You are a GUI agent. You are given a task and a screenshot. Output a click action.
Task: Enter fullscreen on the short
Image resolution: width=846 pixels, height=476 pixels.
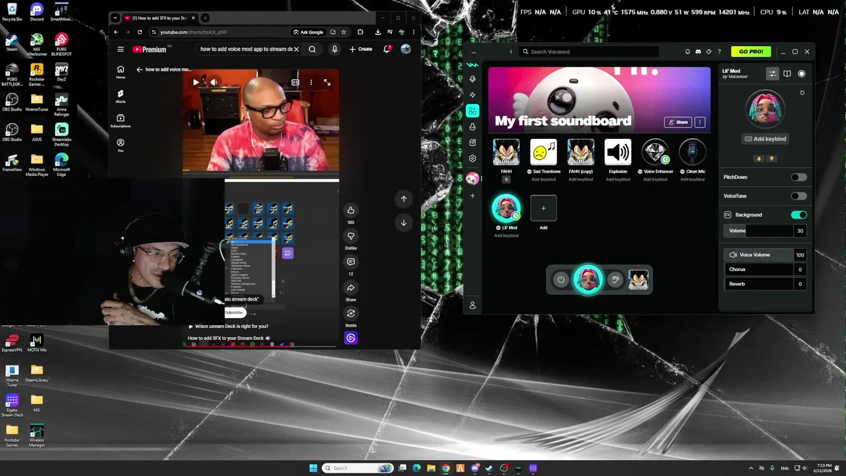click(327, 83)
